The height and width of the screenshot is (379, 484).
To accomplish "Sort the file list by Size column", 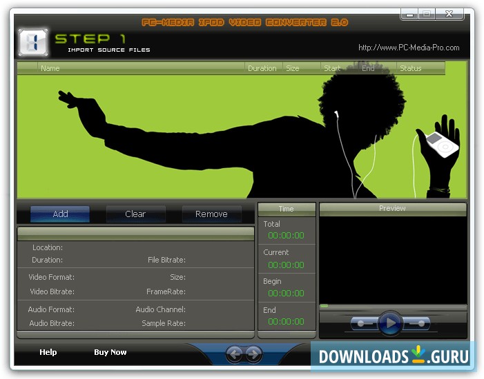I will [301, 68].
